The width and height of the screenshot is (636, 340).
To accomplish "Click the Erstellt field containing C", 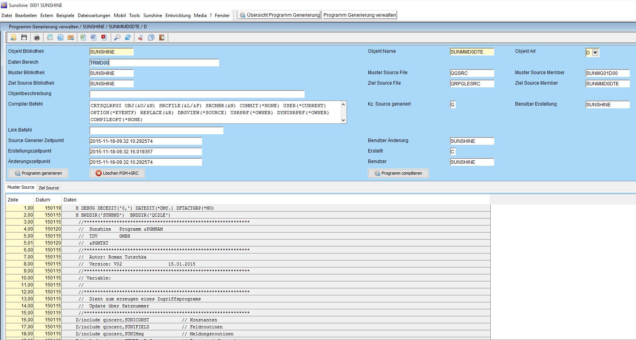I will (453, 151).
